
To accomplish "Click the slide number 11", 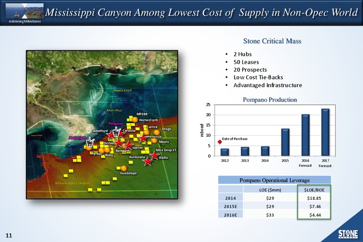I will 9,236.
